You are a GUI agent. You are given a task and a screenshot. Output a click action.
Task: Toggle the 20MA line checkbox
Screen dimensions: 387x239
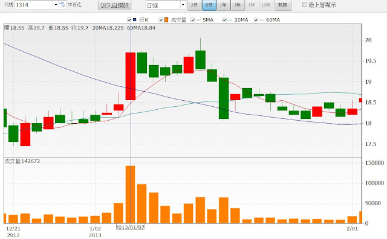coord(224,20)
